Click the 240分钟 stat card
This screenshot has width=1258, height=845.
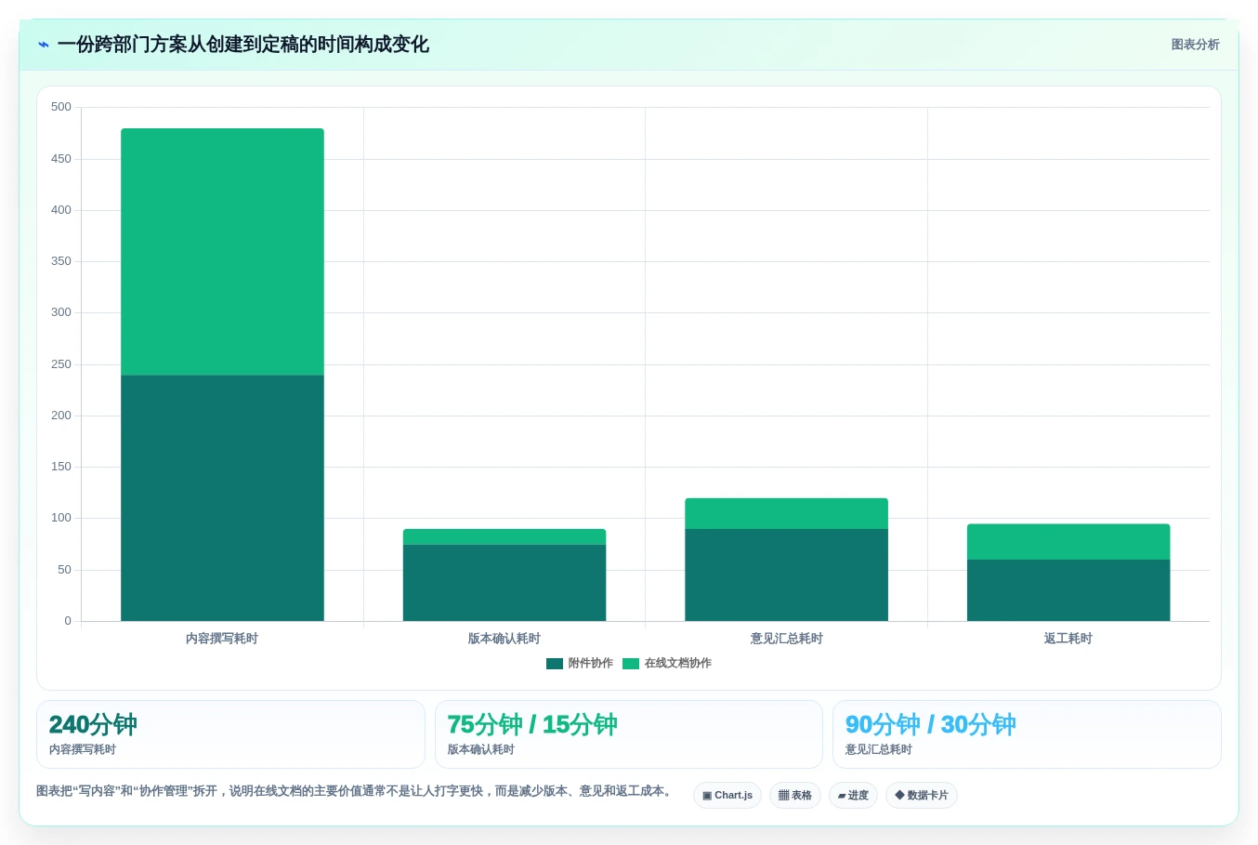click(230, 734)
